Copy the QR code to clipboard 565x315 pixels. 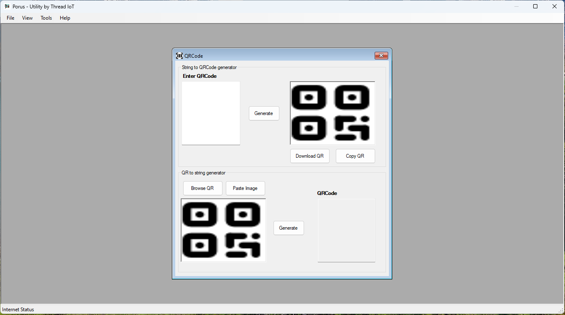coord(355,156)
